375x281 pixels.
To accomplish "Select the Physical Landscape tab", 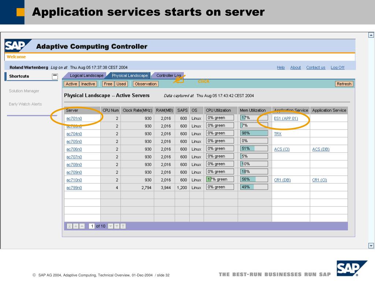I will [x=130, y=75].
